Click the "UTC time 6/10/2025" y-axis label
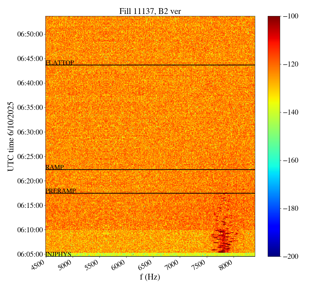The height and width of the screenshot is (289, 315). [x=11, y=136]
